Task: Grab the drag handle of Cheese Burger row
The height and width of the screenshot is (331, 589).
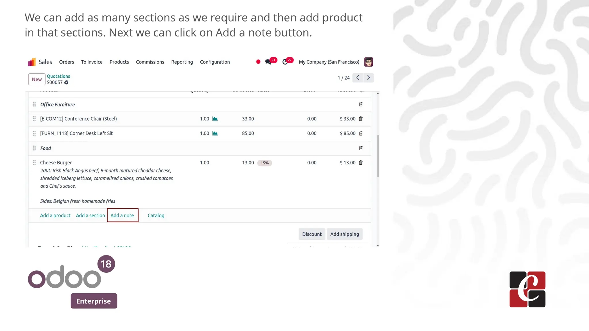Action: coord(34,163)
